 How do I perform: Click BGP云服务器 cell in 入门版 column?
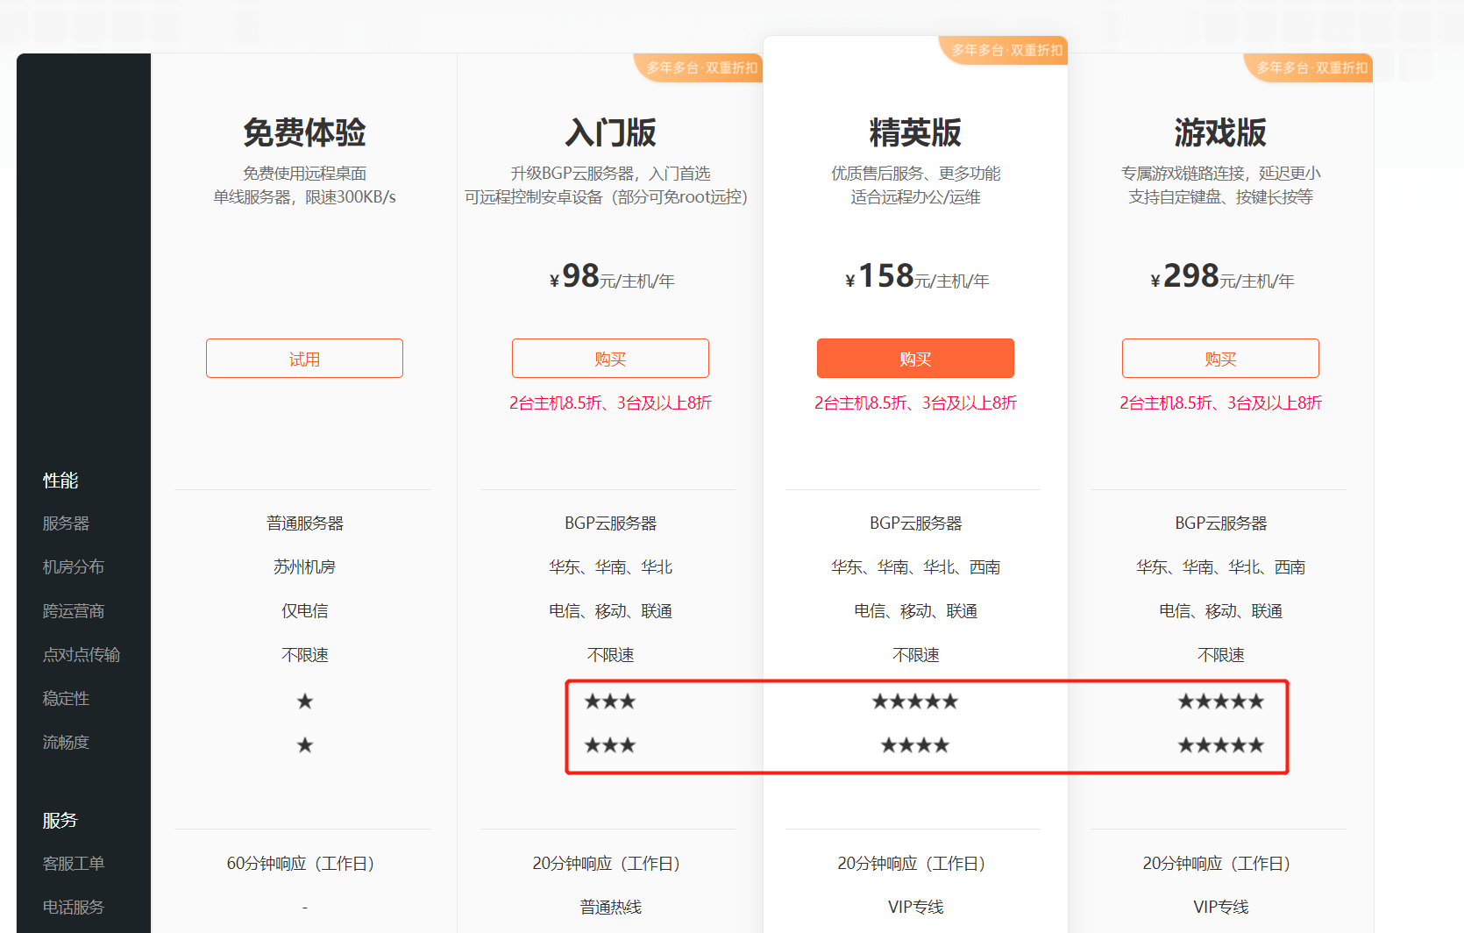click(610, 523)
